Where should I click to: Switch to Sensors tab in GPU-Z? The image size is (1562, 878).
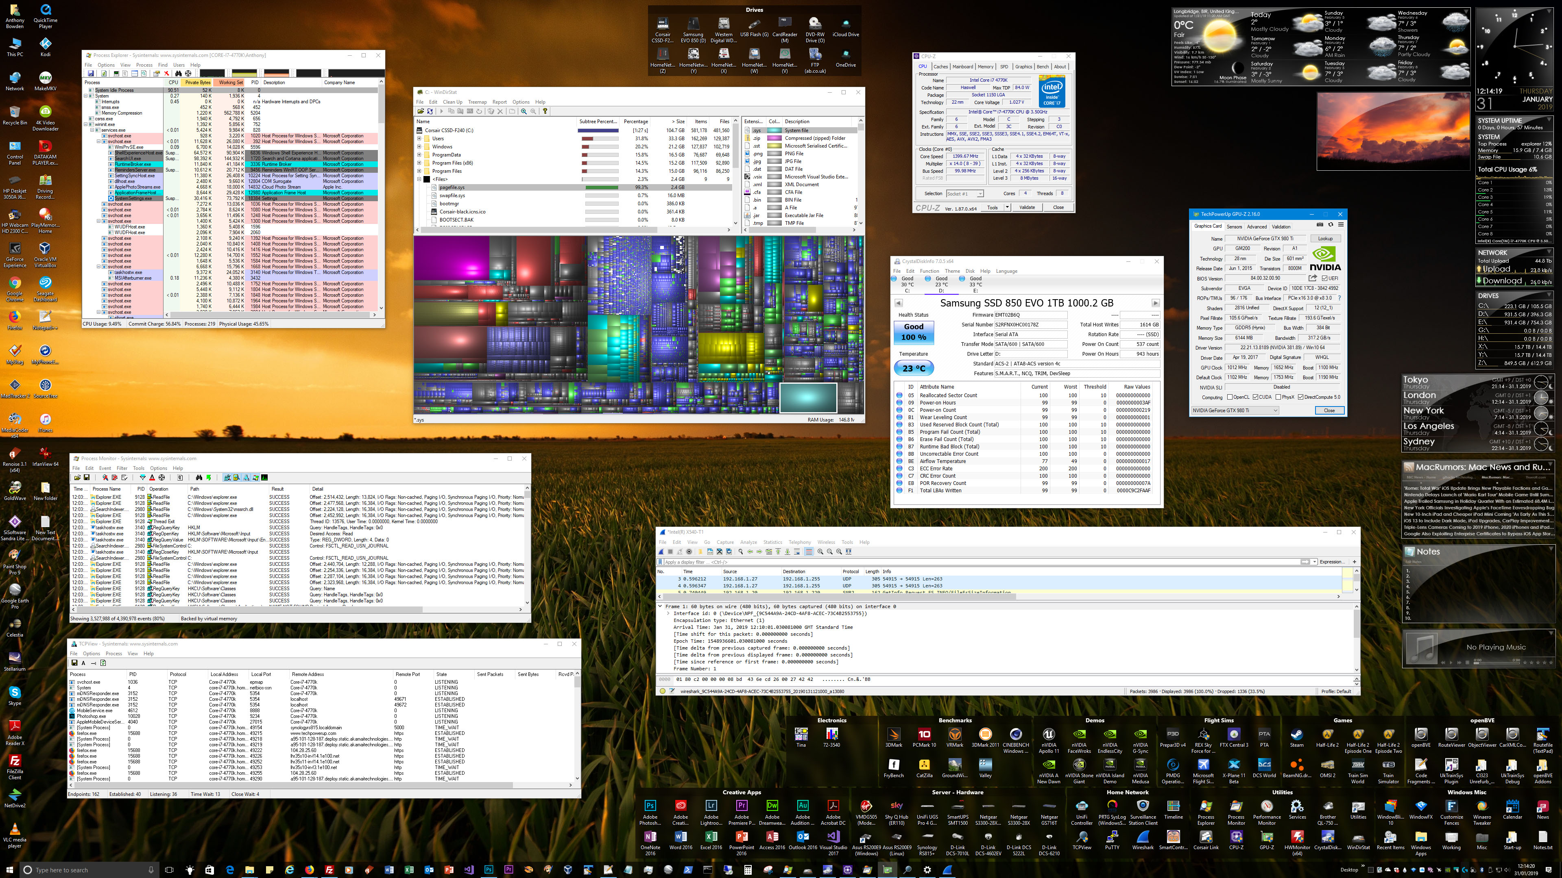tap(1234, 227)
